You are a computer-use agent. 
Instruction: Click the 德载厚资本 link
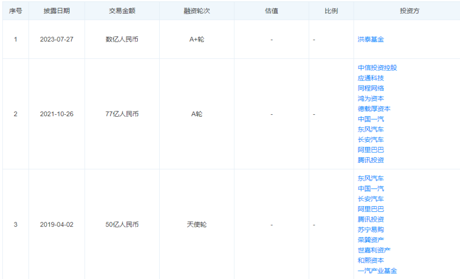point(374,109)
